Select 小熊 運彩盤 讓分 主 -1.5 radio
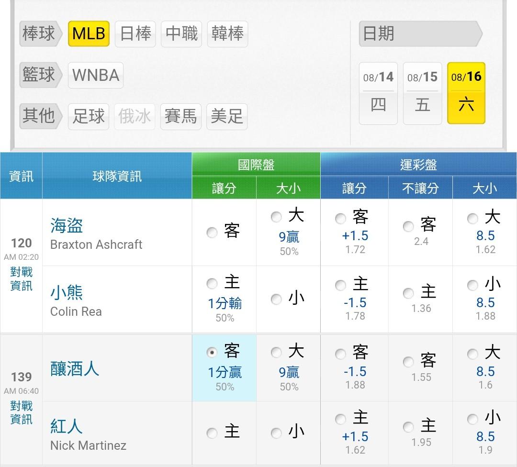Screen dimensions: 517x467 (x=341, y=285)
